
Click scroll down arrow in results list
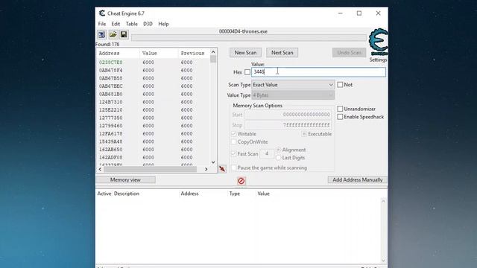point(213,162)
